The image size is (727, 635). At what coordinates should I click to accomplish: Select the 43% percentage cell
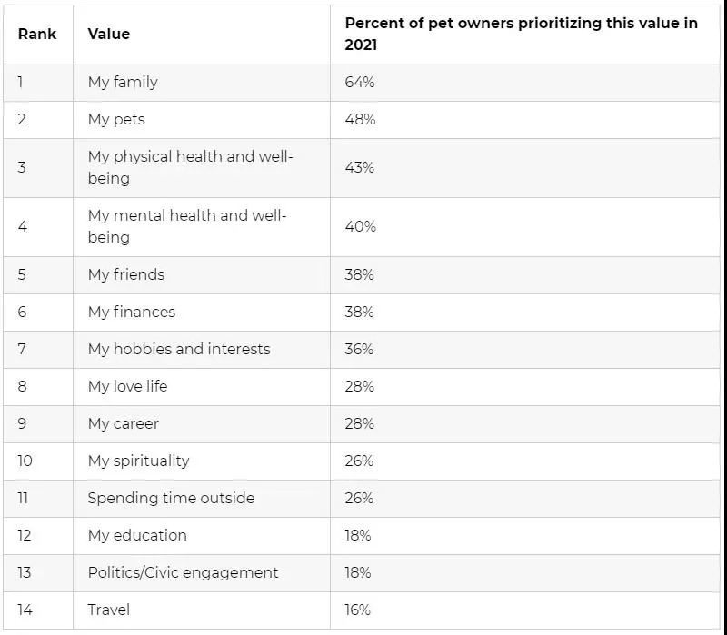[x=360, y=167]
